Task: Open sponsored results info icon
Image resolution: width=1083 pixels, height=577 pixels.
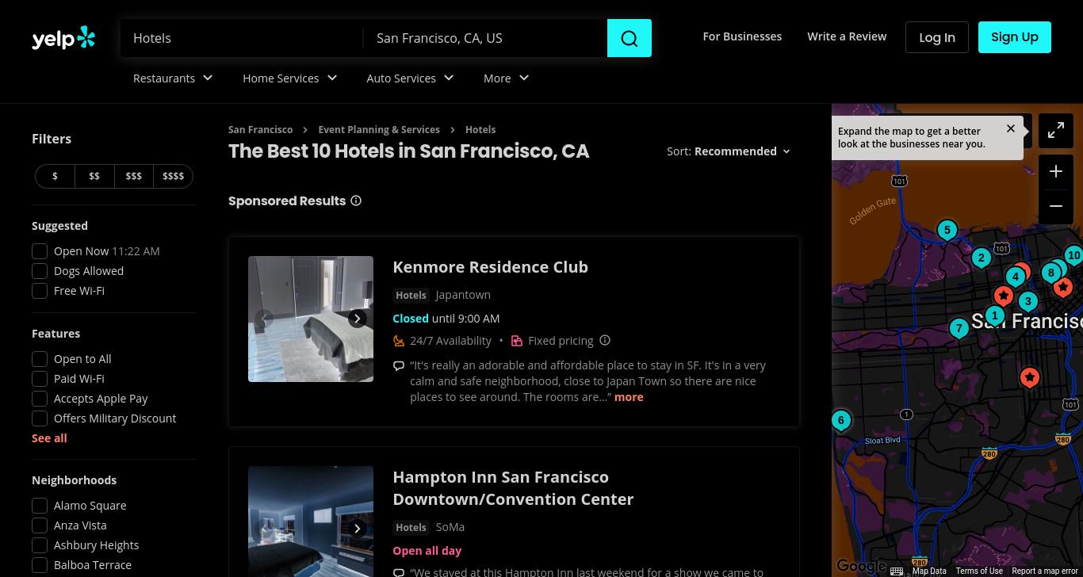Action: [356, 201]
